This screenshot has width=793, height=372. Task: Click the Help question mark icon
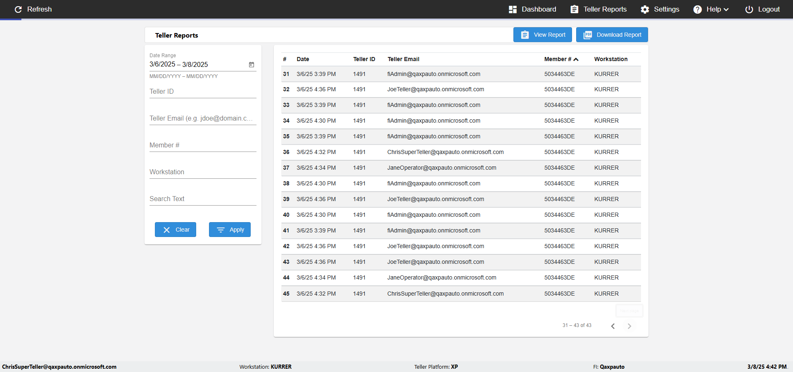(x=698, y=9)
